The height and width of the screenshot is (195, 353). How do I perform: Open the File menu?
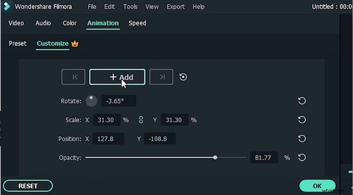[x=92, y=7]
